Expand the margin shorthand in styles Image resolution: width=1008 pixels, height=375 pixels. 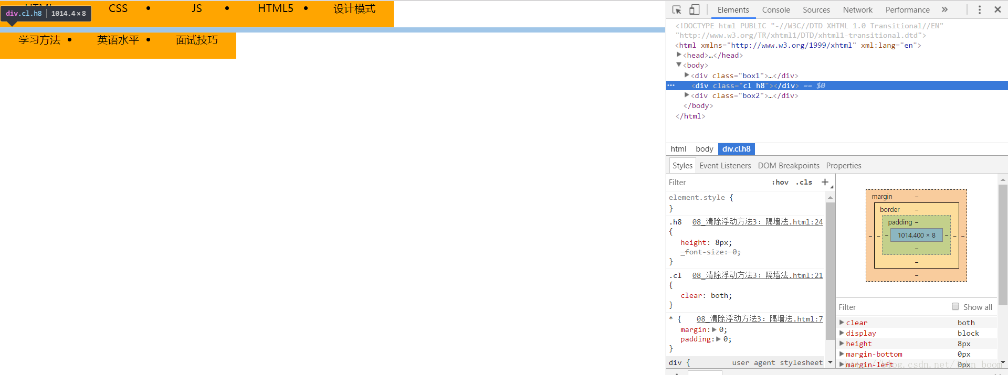click(714, 329)
